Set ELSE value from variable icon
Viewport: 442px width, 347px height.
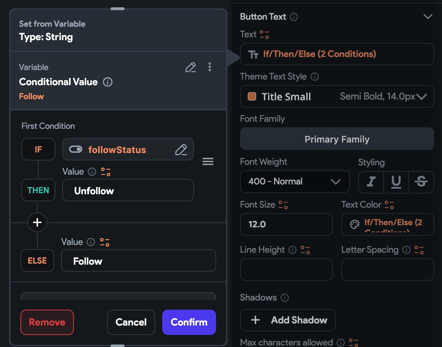point(105,242)
